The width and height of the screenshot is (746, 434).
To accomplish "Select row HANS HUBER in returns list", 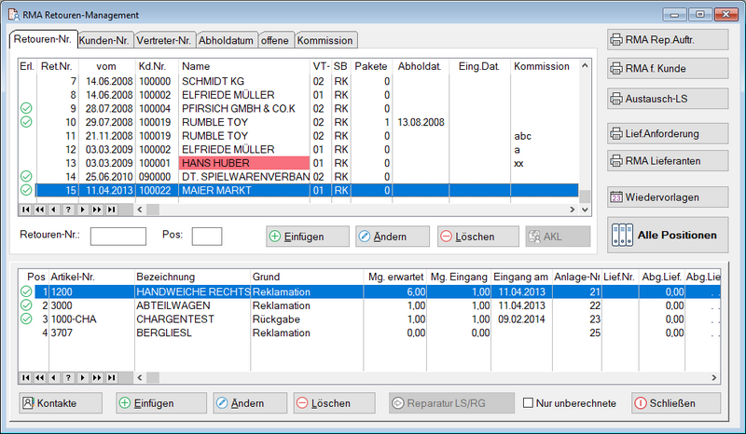I will tap(245, 163).
